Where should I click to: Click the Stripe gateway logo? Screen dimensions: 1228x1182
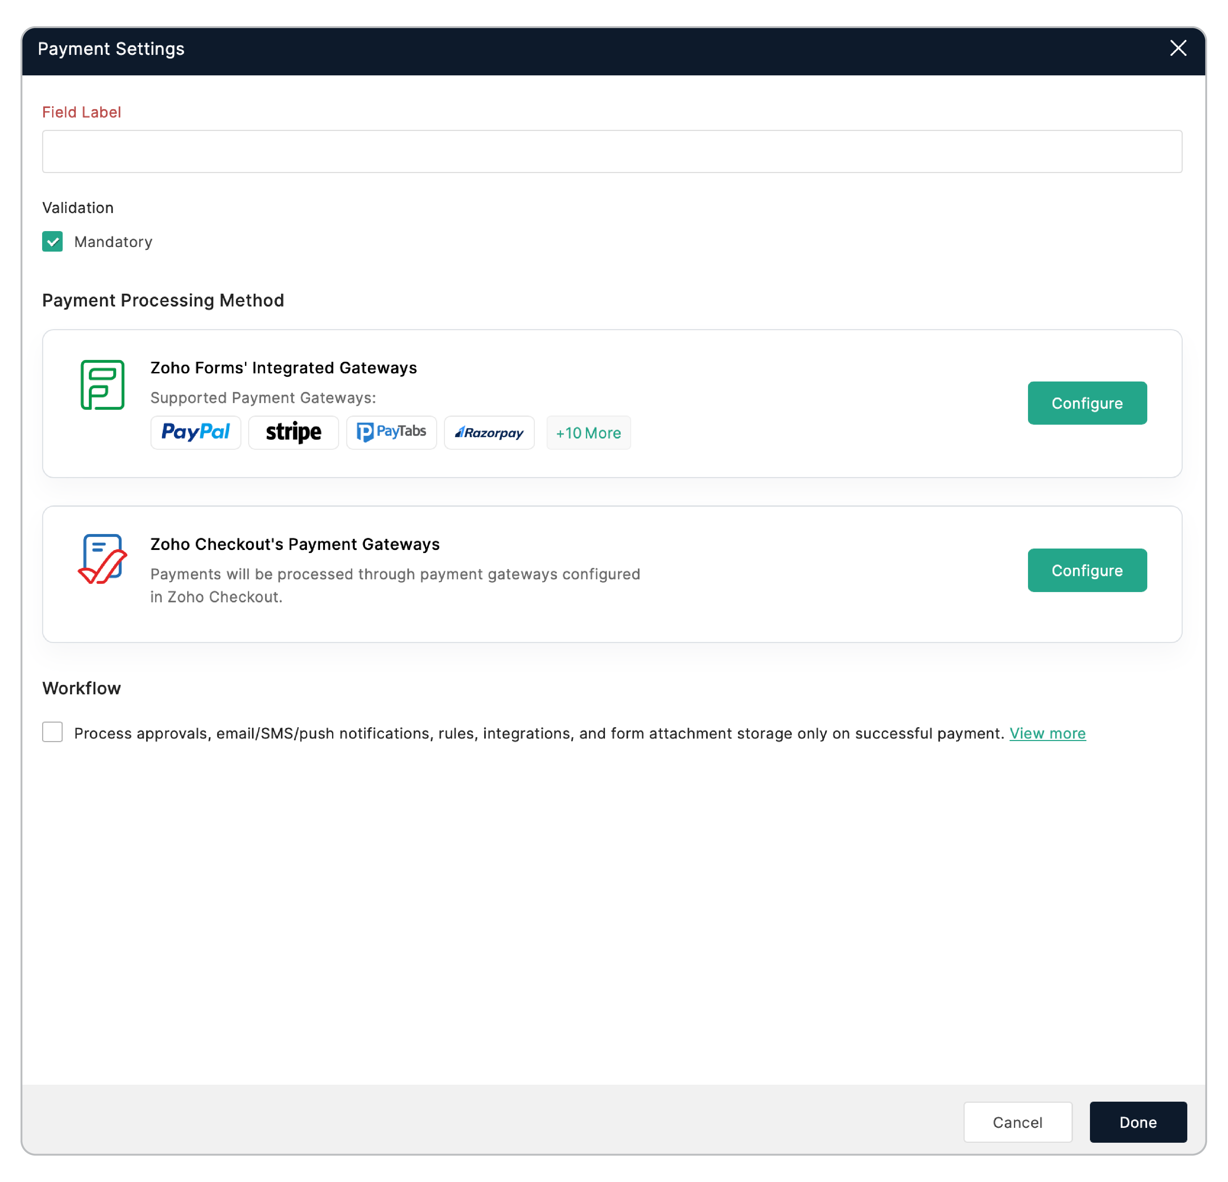click(x=293, y=432)
